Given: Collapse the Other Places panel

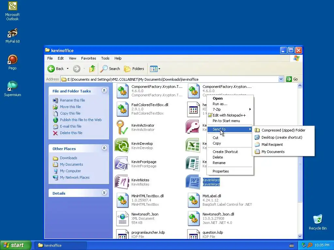Looking at the screenshot, I should [x=104, y=148].
